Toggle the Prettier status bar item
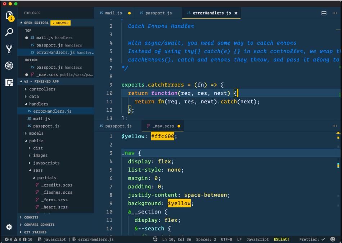Screen dimensions: 342x243 click(x=312, y=239)
